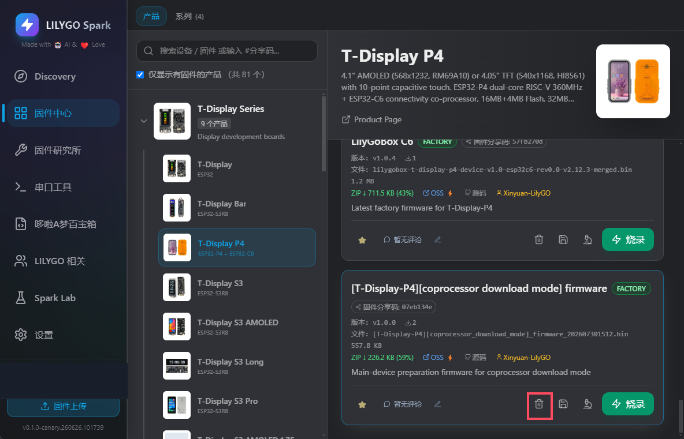
Task: Open 固件研究所 in the sidebar
Action: (63, 150)
